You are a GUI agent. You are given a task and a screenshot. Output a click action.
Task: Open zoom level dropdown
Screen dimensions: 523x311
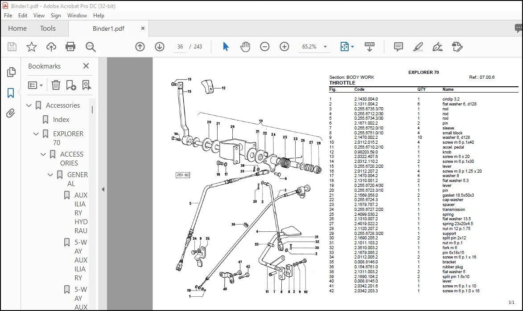coord(325,47)
